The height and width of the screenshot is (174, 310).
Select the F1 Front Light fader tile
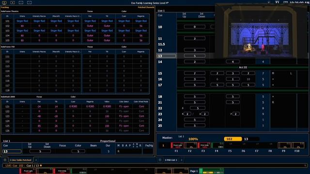(177, 145)
